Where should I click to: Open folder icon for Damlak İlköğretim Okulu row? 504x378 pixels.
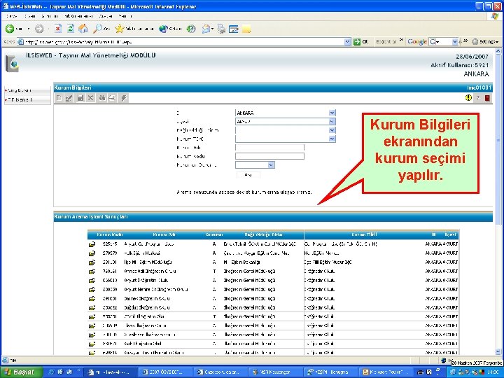92,299
